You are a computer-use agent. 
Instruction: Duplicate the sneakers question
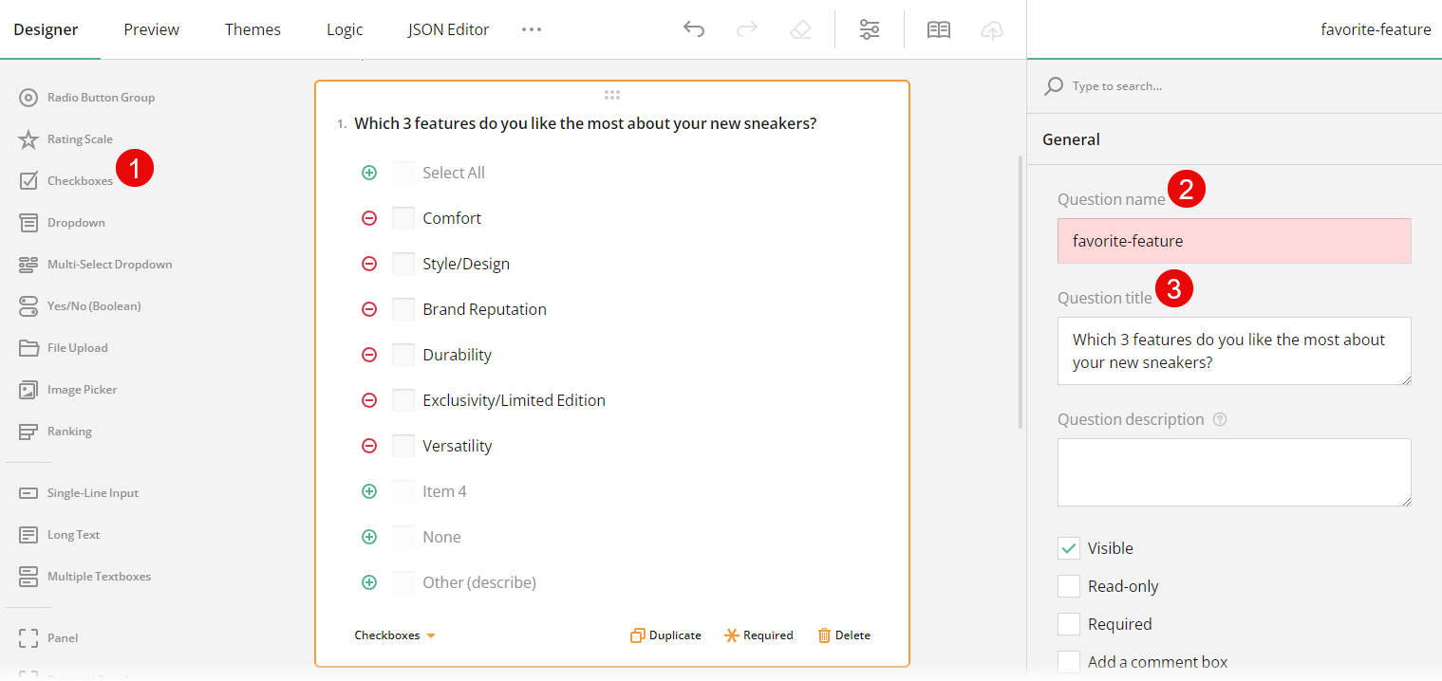pyautogui.click(x=665, y=635)
